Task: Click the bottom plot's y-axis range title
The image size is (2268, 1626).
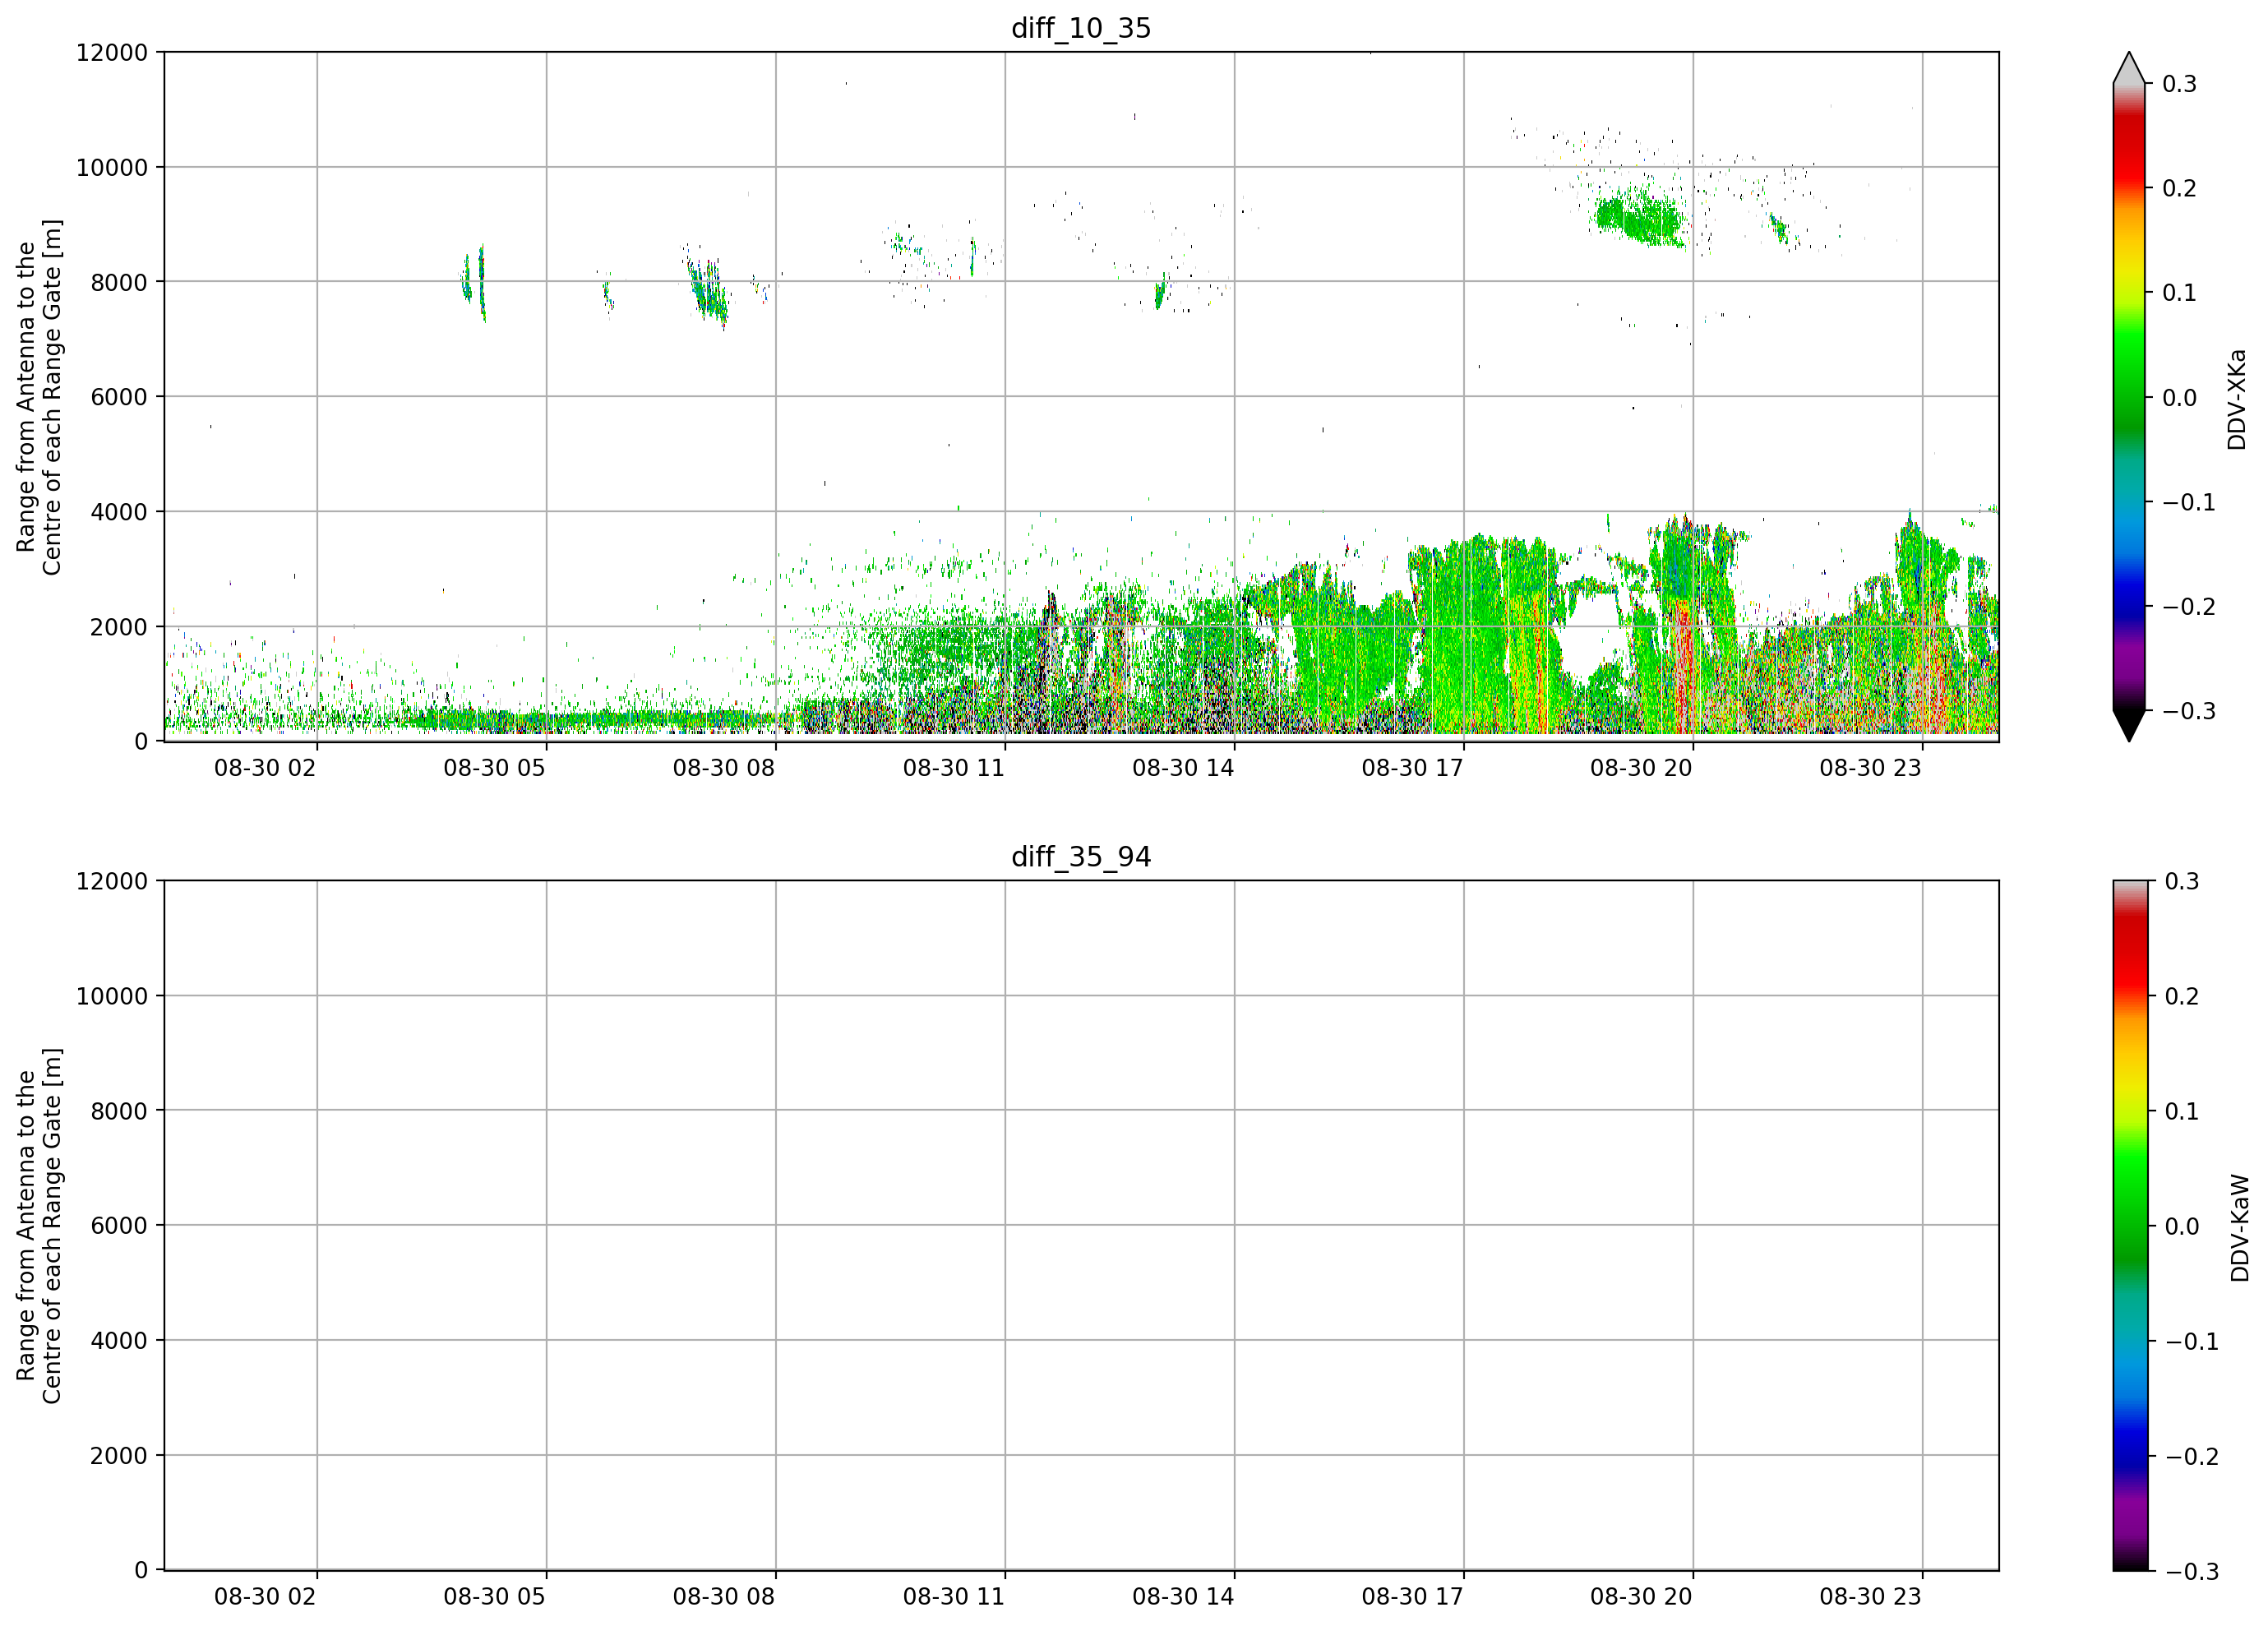Action: [39, 1226]
